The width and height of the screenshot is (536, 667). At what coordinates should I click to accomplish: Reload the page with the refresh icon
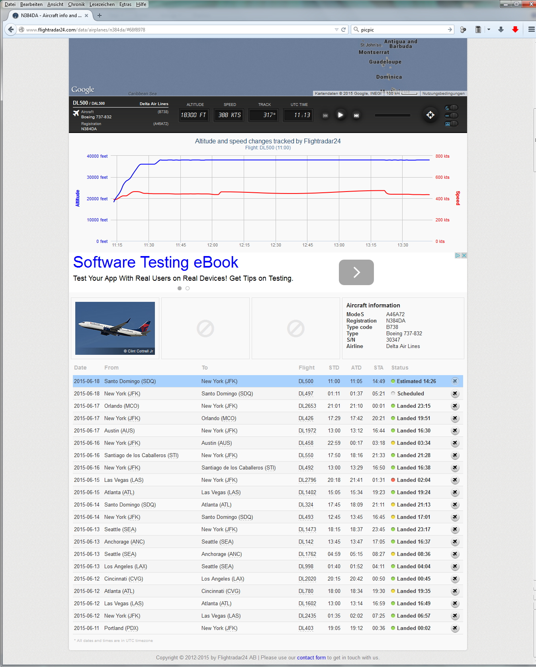click(x=343, y=29)
